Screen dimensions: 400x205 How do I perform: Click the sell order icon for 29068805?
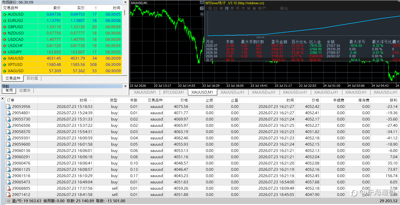click(8, 188)
